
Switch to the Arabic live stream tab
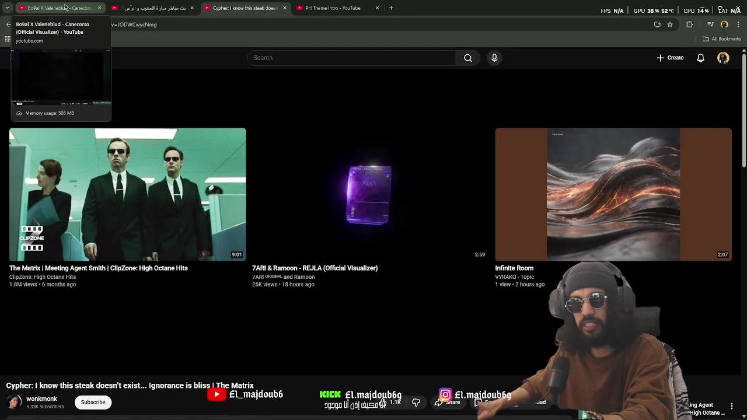pos(152,8)
